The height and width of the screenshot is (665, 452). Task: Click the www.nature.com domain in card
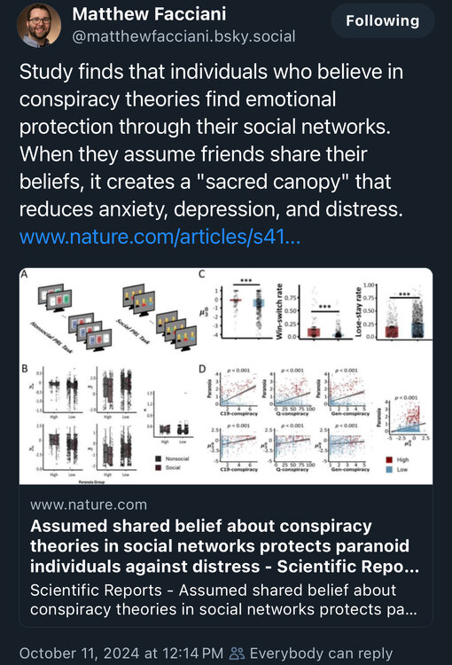tap(89, 505)
